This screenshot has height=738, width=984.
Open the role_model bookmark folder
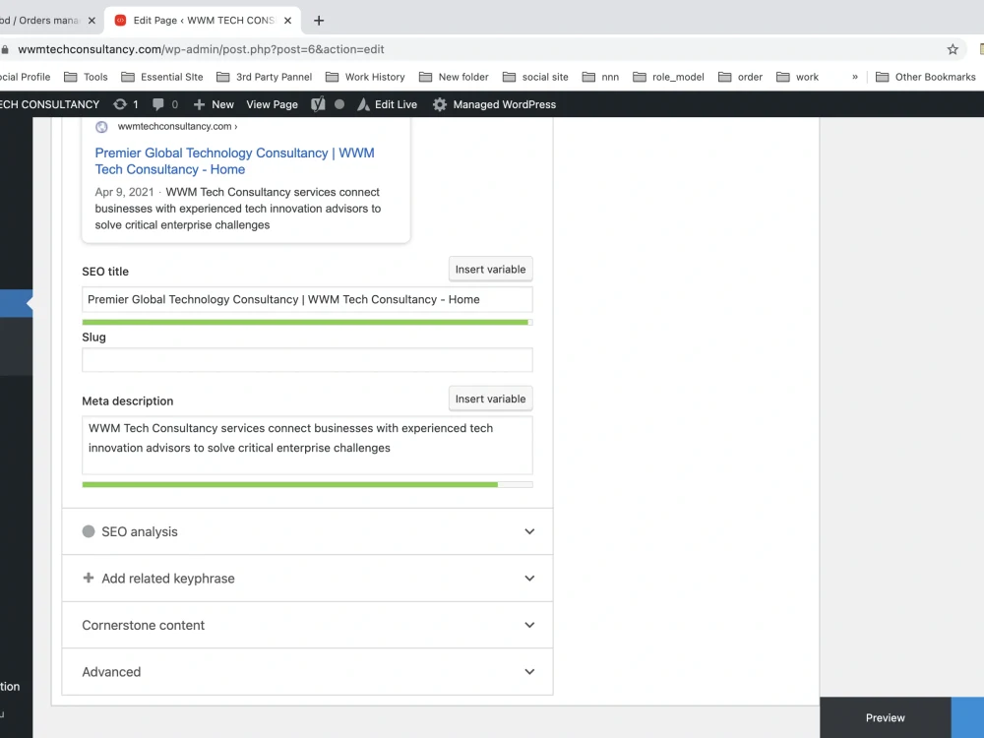tap(668, 77)
